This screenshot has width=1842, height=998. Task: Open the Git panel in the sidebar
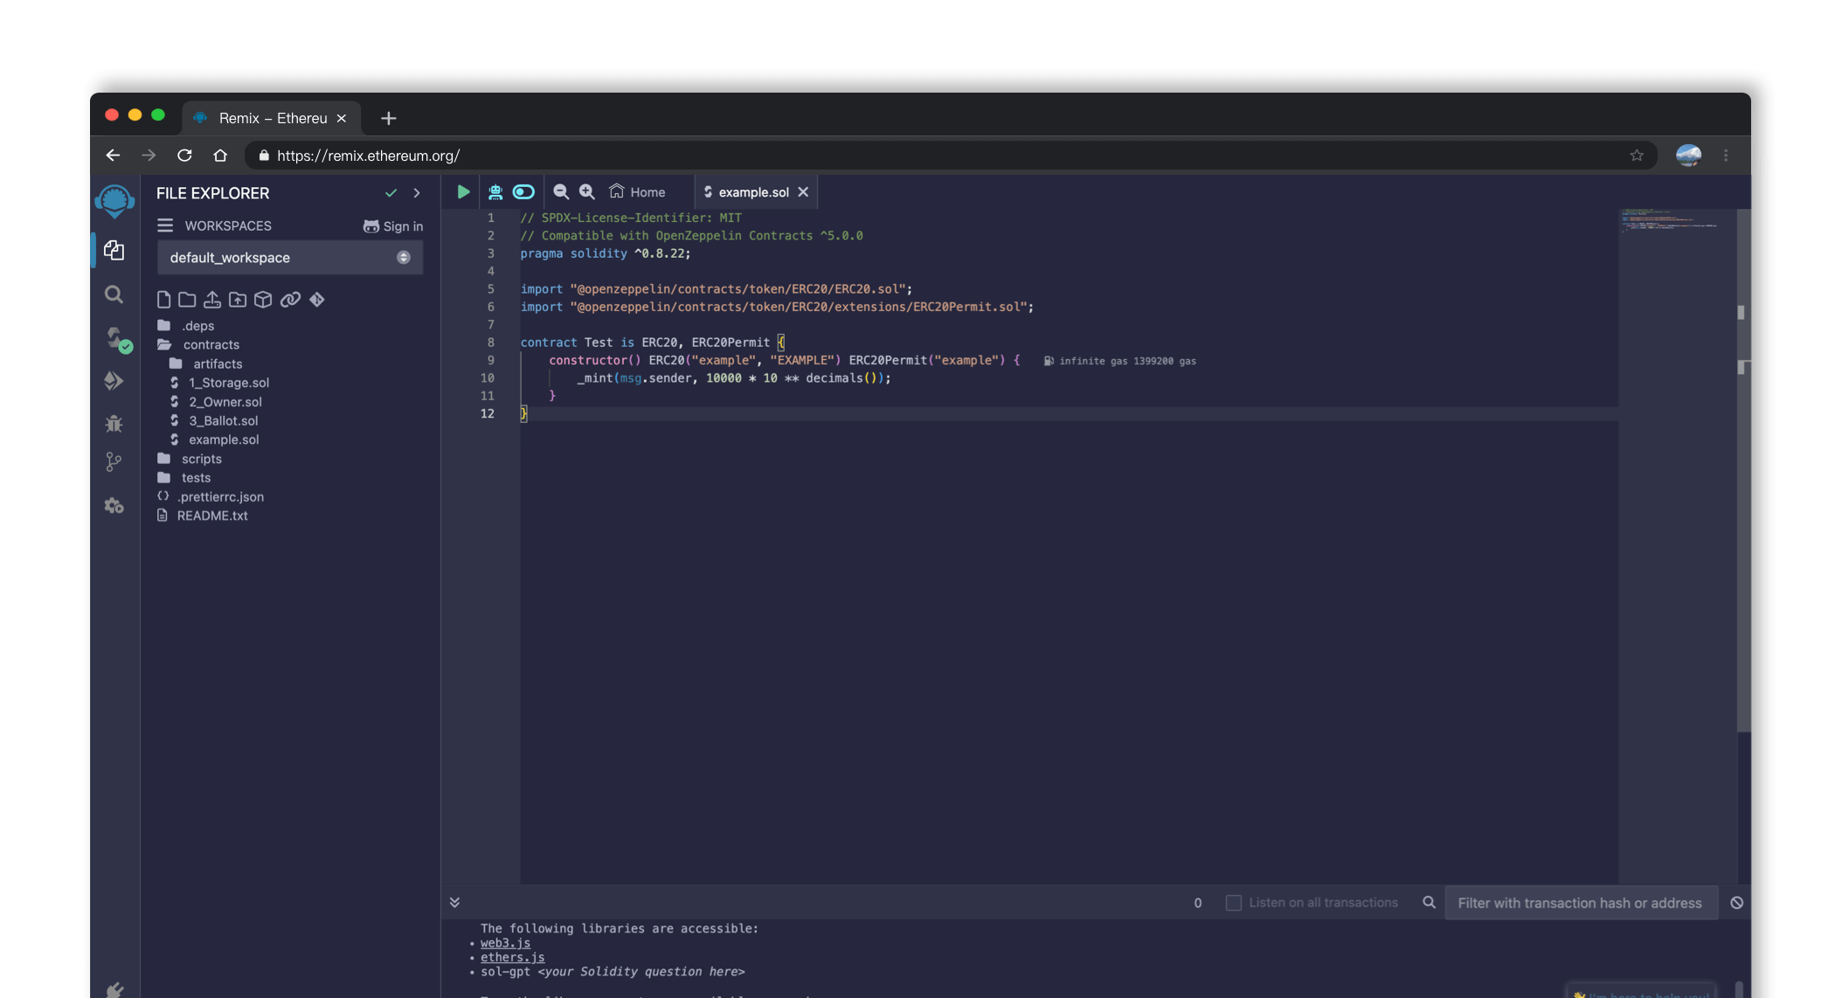click(x=114, y=462)
